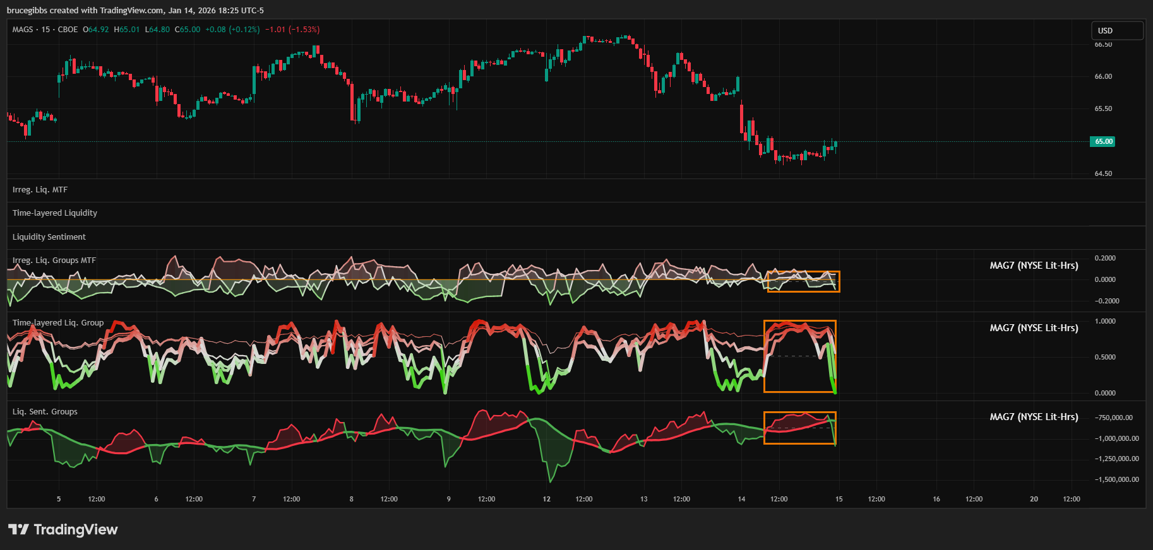The image size is (1153, 550).
Task: Click the 66.00 level on price scale
Action: coord(1103,76)
